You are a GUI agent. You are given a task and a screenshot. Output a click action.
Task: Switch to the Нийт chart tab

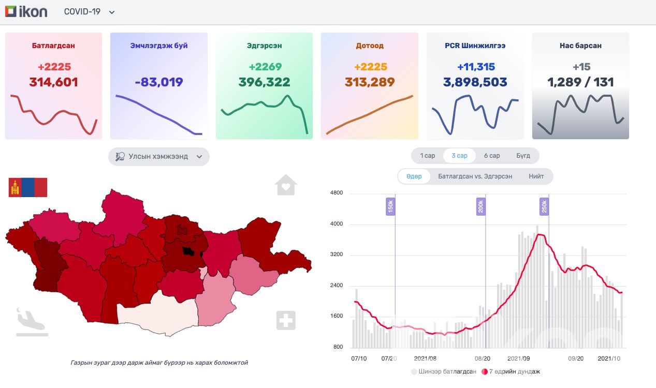pyautogui.click(x=536, y=176)
